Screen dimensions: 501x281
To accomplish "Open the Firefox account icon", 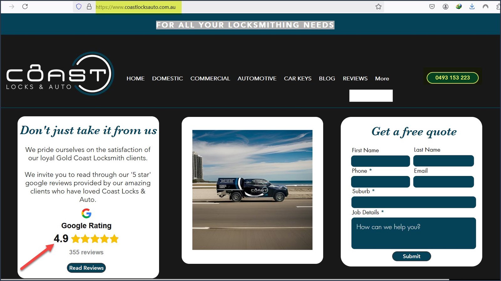I will click(x=445, y=7).
